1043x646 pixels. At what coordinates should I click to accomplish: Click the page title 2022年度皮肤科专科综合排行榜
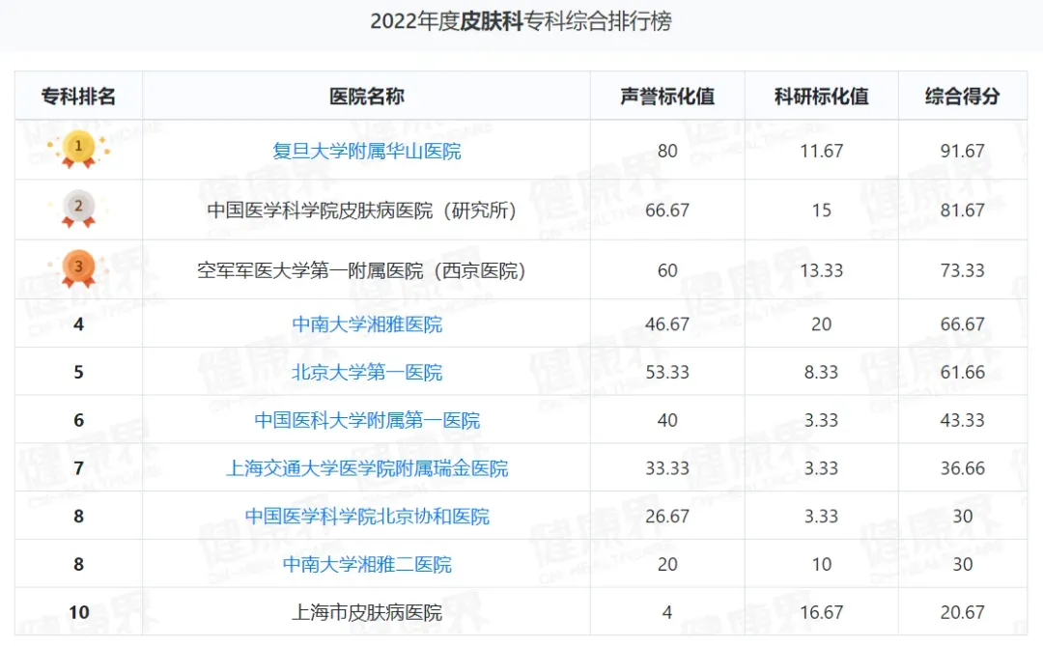(521, 21)
